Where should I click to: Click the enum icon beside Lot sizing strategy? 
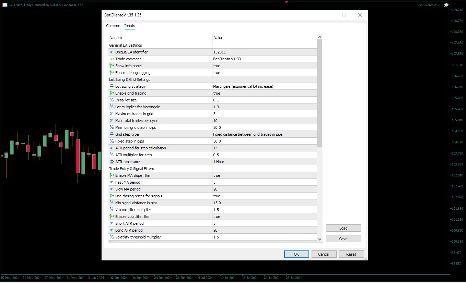click(x=112, y=86)
